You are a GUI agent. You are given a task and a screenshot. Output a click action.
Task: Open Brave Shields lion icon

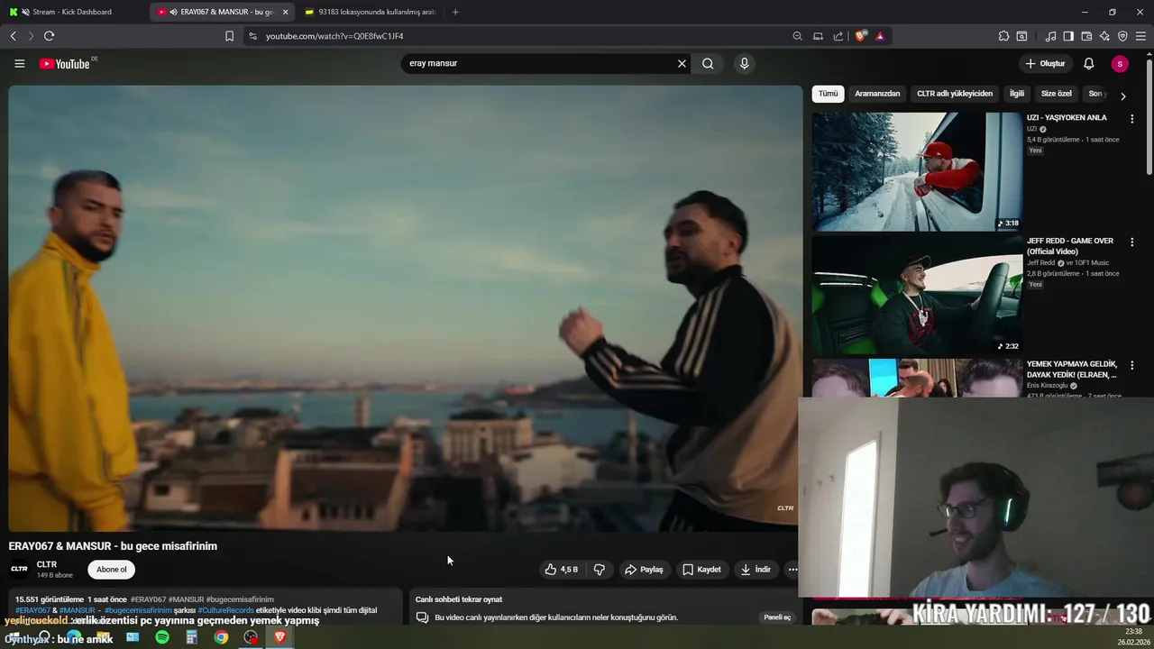click(x=861, y=36)
